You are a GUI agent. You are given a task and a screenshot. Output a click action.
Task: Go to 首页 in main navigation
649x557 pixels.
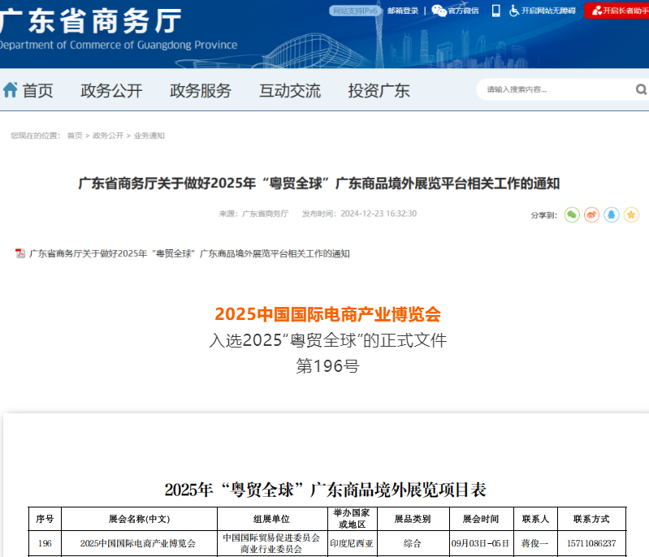37,91
